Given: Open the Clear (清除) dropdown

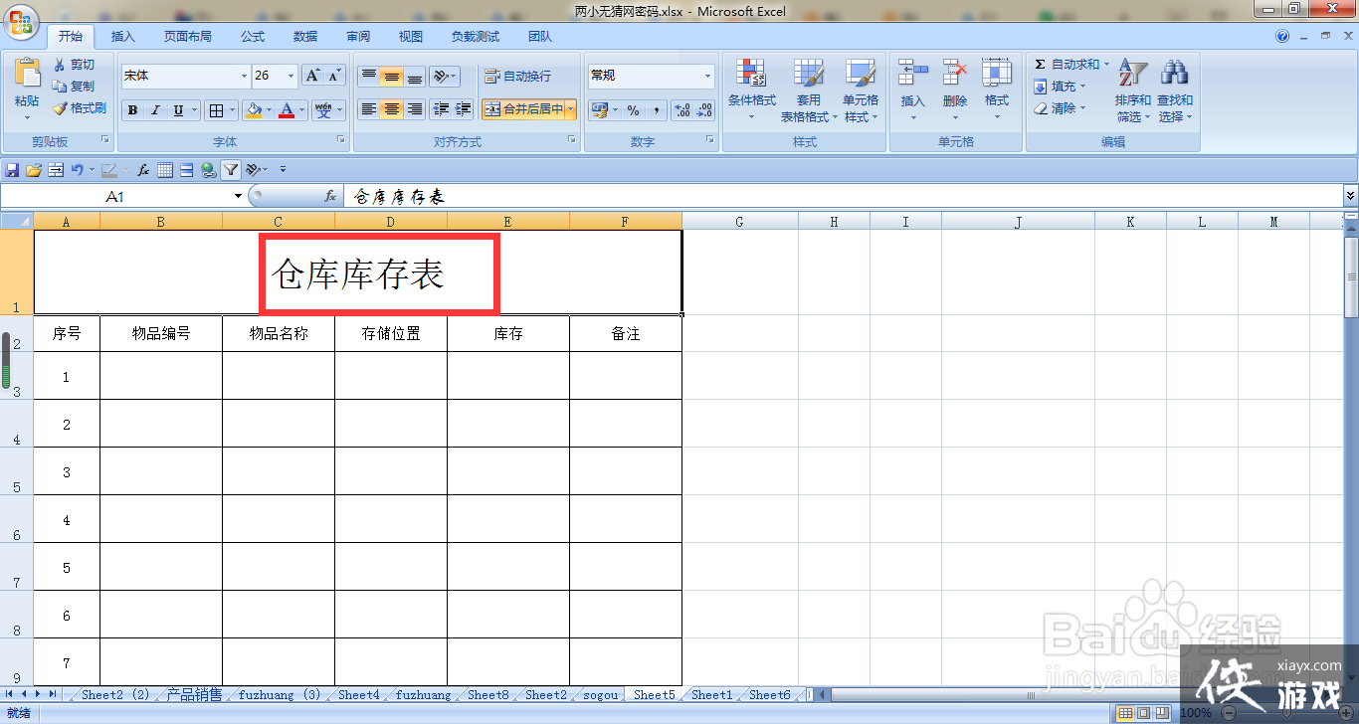Looking at the screenshot, I should [1060, 108].
